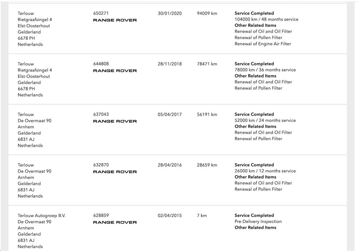This screenshot has height=251, width=358.
Task: Click the Range Rover logo under 632870
Action: coord(115,172)
